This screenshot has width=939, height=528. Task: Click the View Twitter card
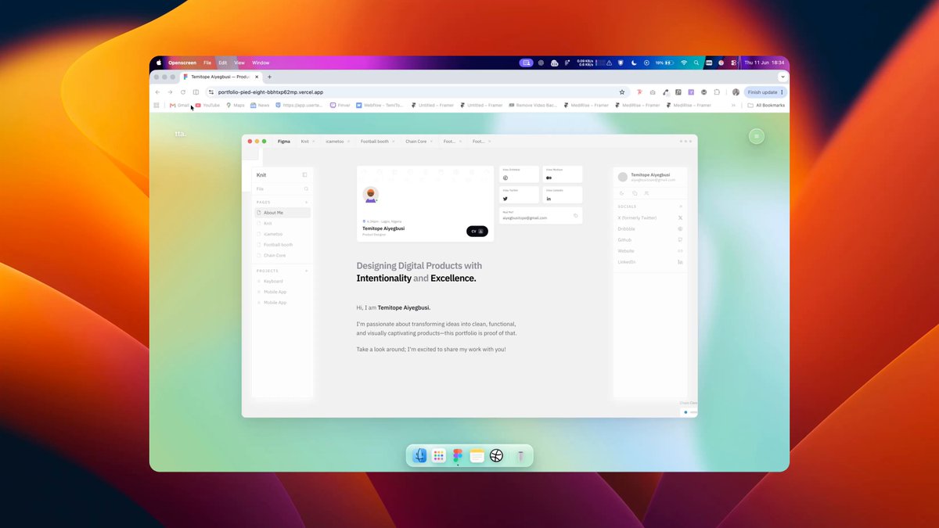point(519,196)
